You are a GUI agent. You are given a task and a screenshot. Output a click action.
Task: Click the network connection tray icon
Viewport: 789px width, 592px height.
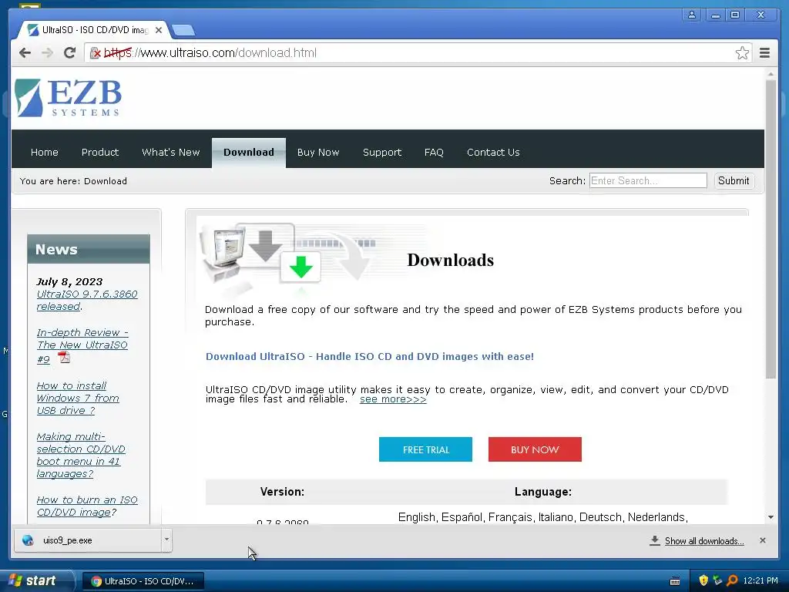[x=717, y=580]
